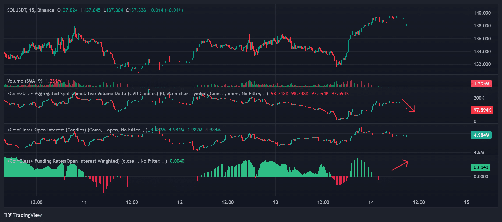This screenshot has width=502, height=222.
Task: Click the 132.000 price axis label
Action: tap(482, 64)
